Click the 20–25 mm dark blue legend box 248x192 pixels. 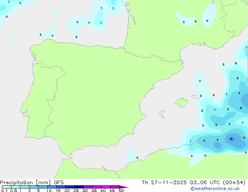click(x=70, y=187)
